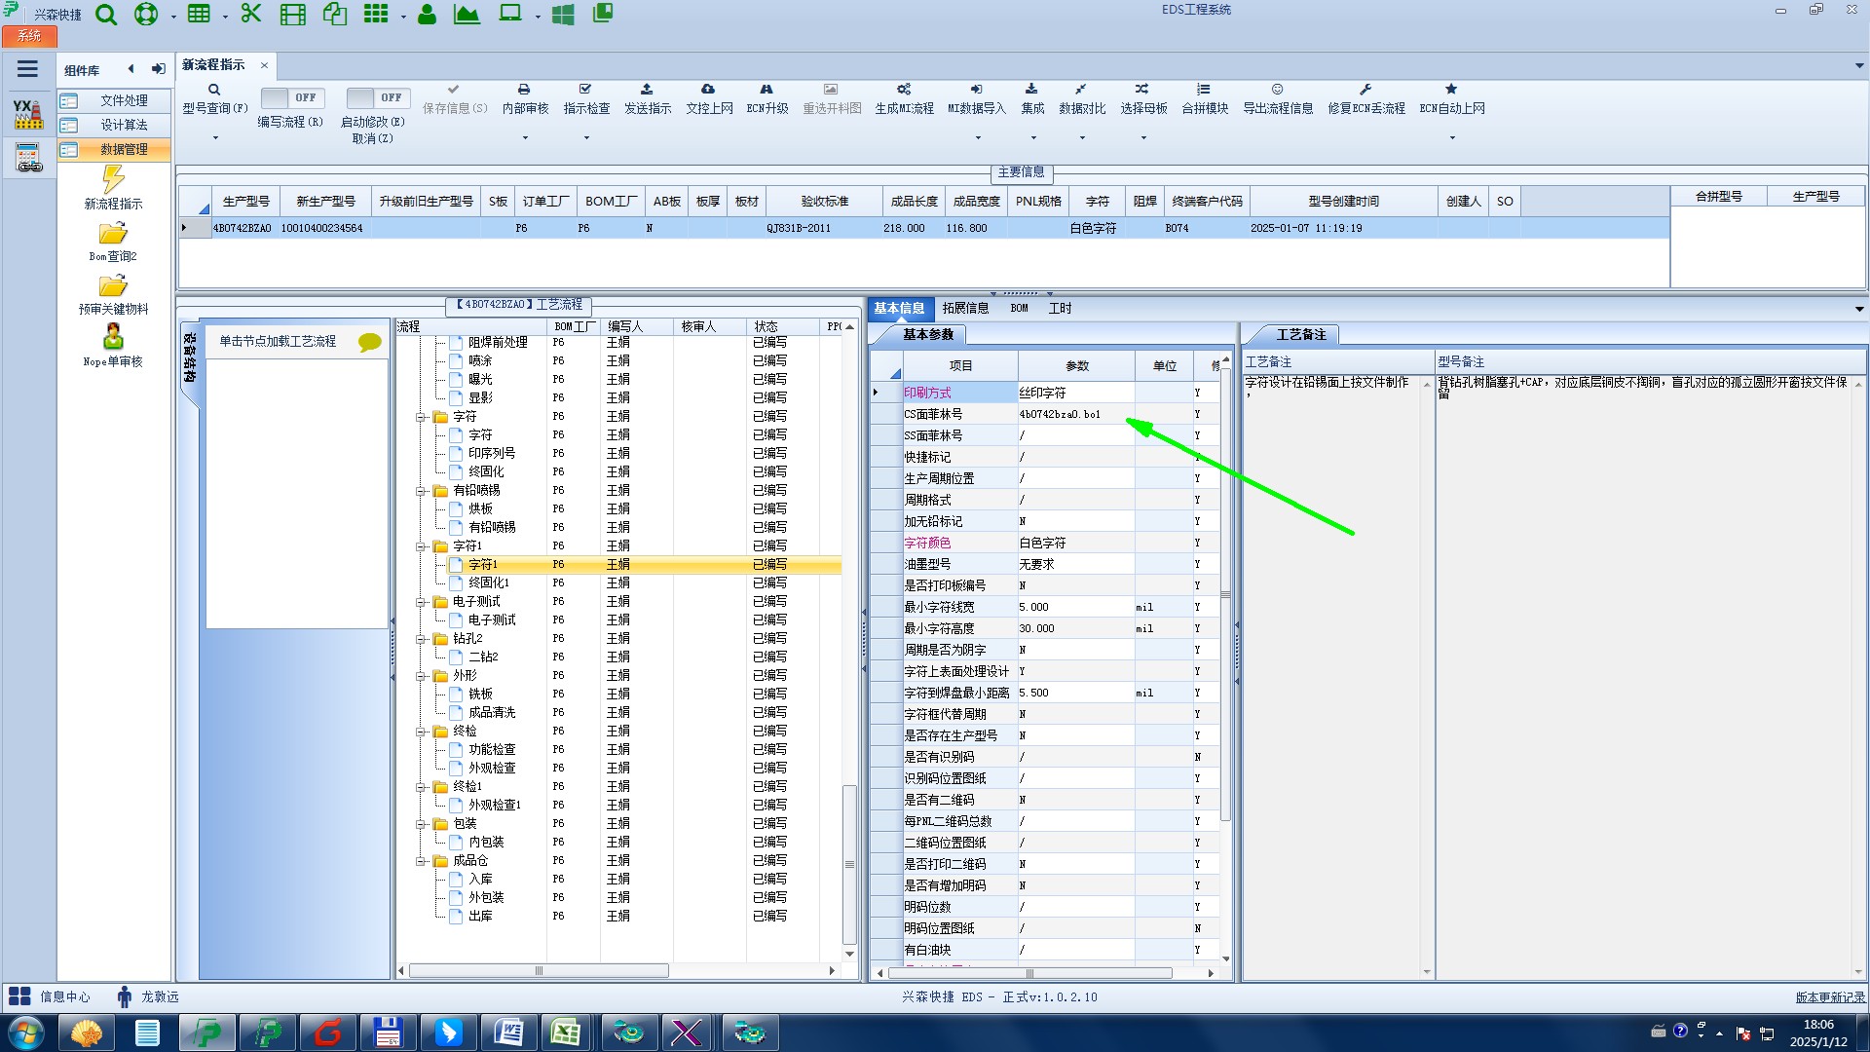1870x1052 pixels.
Task: Open the 版本更新记录 link
Action: coord(1829,996)
